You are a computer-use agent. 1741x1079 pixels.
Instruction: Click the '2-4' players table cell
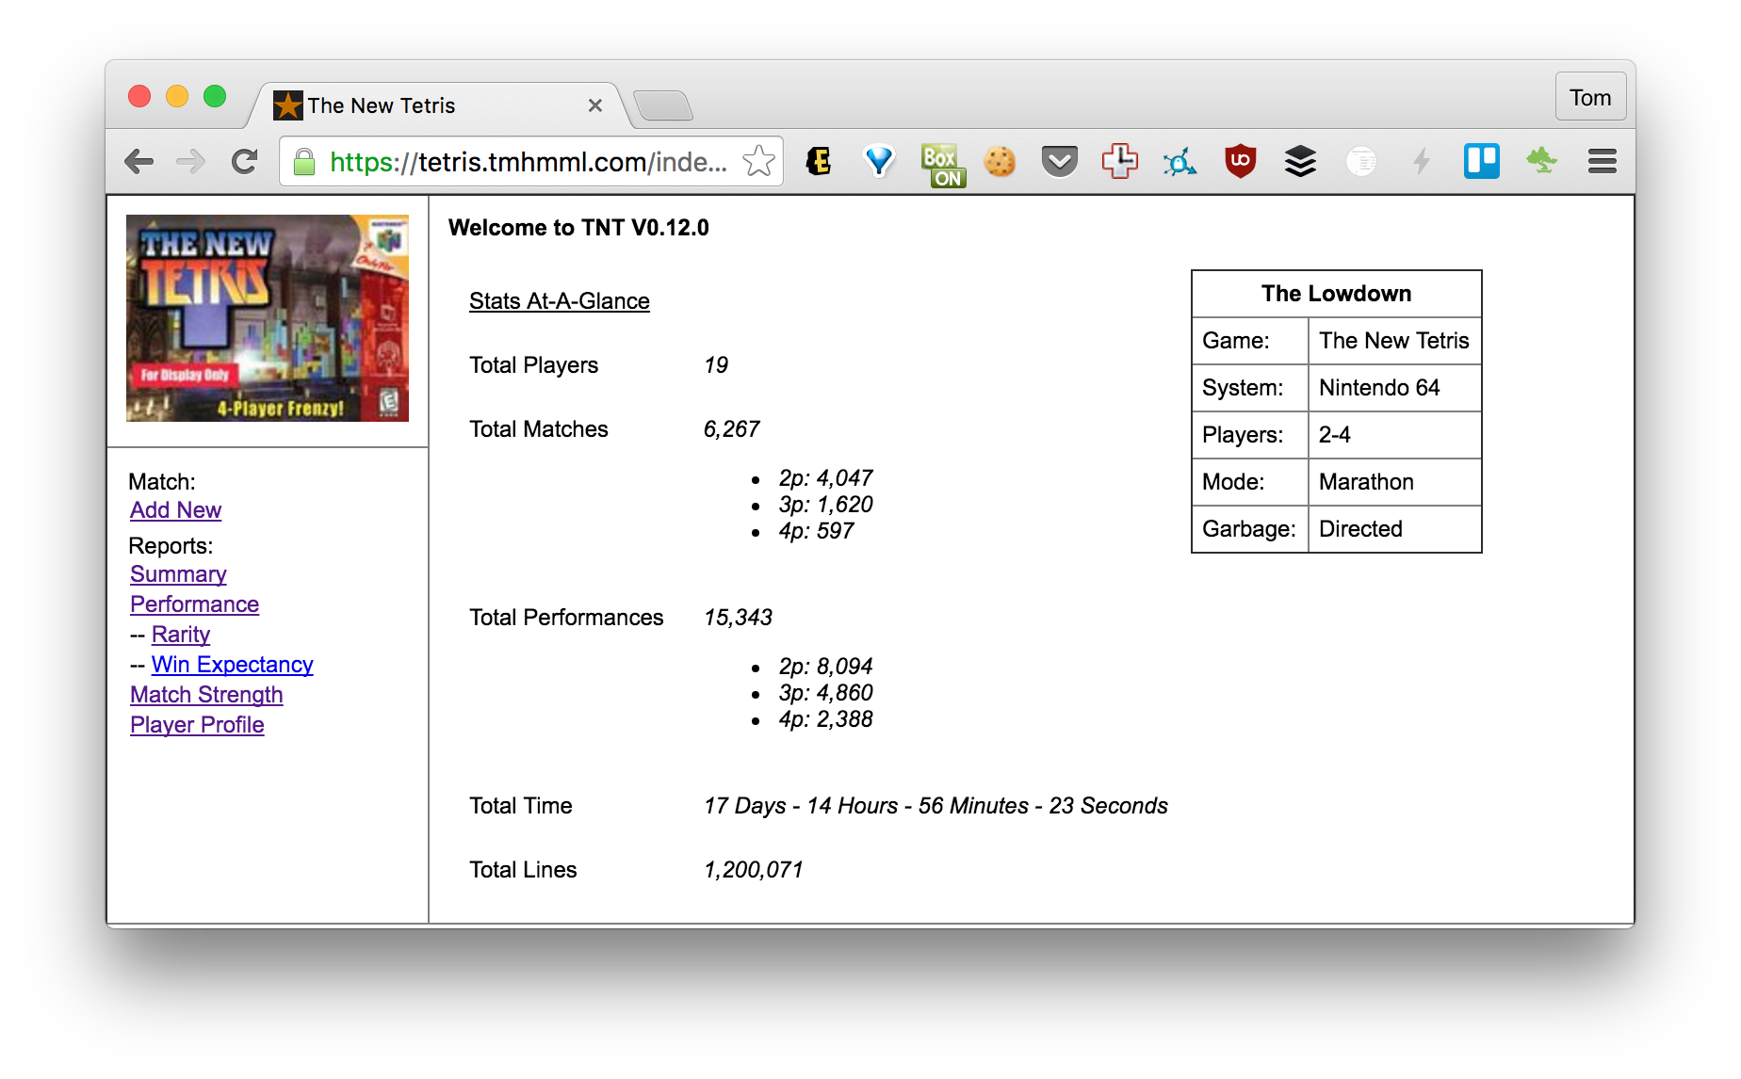[x=1394, y=435]
